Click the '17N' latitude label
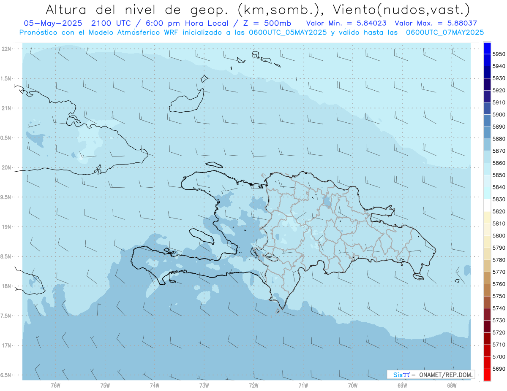 [x=7, y=345]
